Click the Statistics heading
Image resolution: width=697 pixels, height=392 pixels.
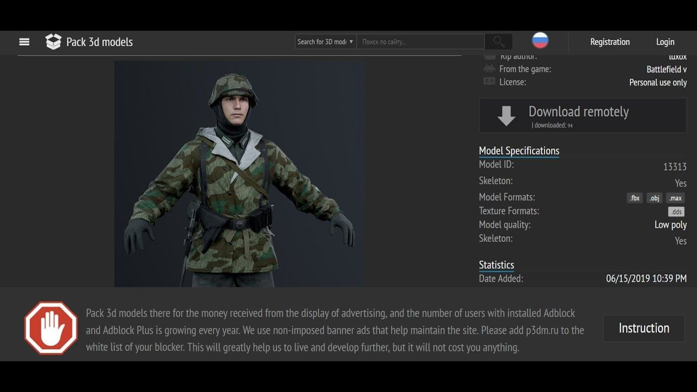point(496,265)
